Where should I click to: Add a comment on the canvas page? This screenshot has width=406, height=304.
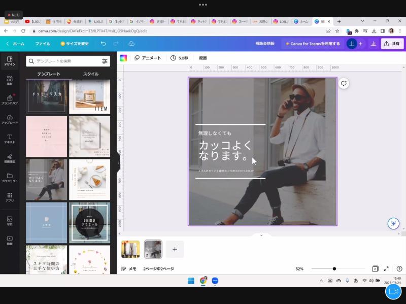[344, 83]
